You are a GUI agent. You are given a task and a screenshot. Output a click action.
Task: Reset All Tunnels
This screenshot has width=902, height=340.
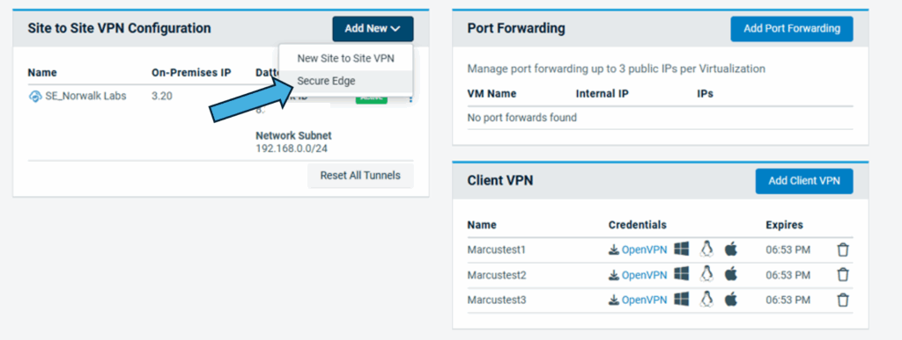click(360, 176)
